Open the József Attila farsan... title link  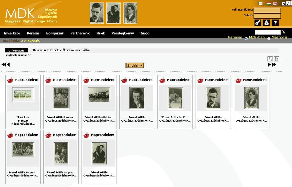click(x=61, y=117)
